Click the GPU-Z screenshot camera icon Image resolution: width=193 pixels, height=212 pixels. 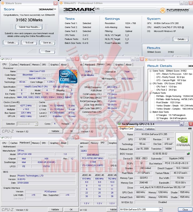190,129
